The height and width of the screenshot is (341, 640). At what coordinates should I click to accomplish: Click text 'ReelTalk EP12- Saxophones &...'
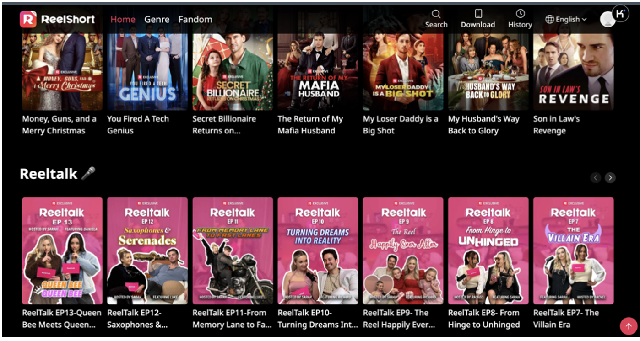[x=137, y=319]
